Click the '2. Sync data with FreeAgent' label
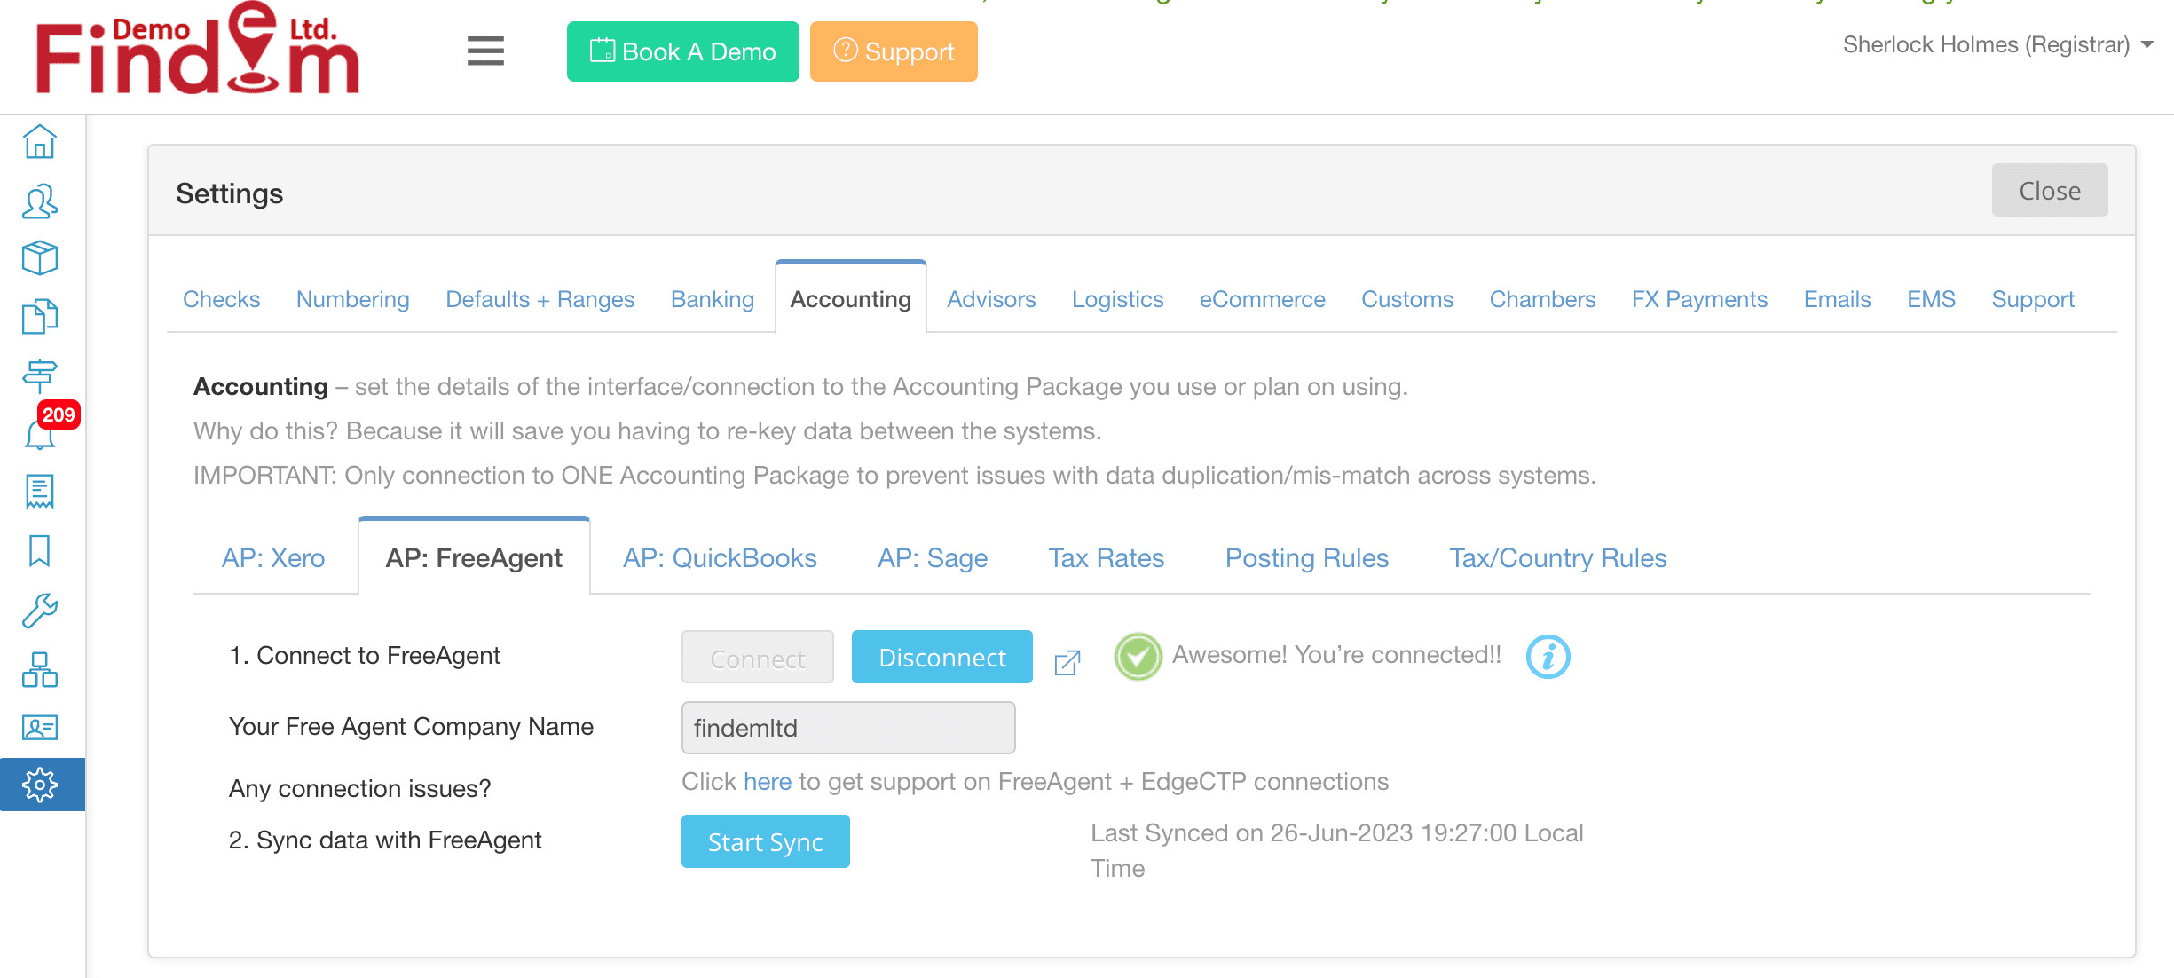Image resolution: width=2174 pixels, height=978 pixels. 385,840
